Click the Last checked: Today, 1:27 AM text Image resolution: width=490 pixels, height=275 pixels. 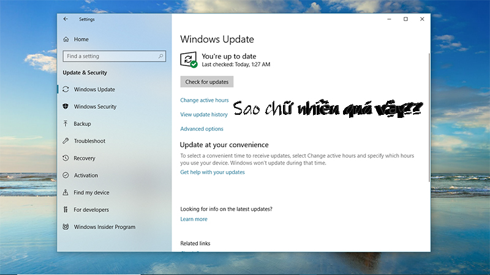[x=236, y=65]
